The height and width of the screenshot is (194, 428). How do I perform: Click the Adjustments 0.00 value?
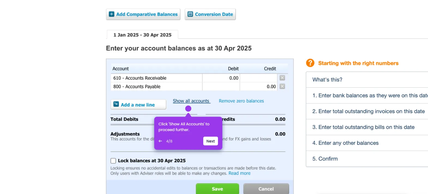[280, 134]
